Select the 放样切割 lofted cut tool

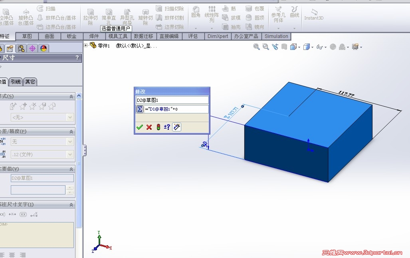[x=170, y=18]
